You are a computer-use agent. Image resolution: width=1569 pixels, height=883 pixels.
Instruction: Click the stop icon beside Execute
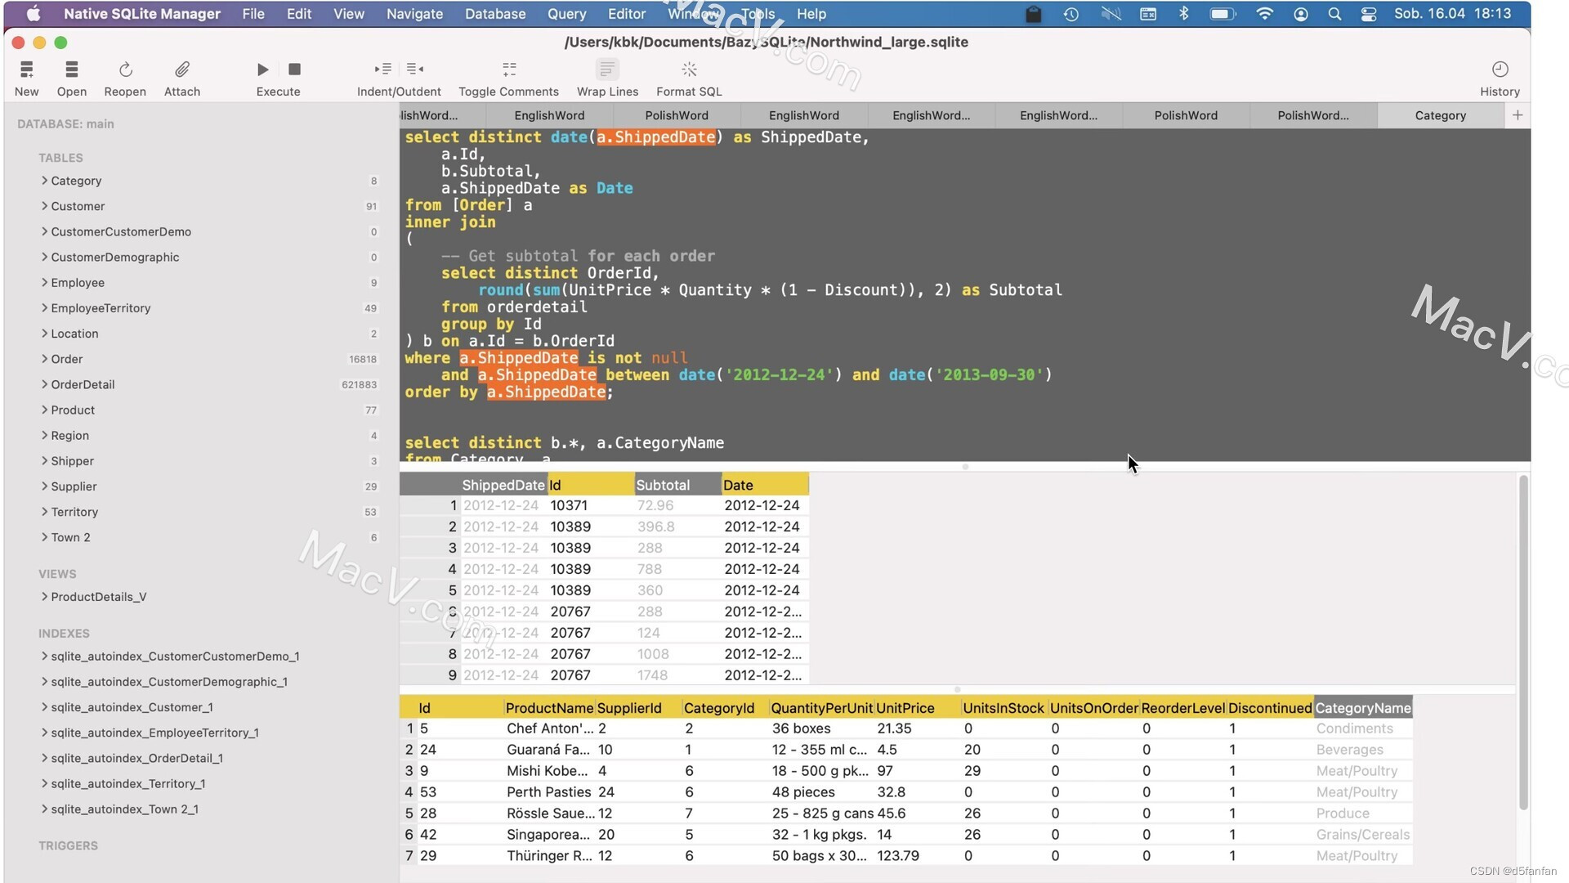(x=295, y=69)
